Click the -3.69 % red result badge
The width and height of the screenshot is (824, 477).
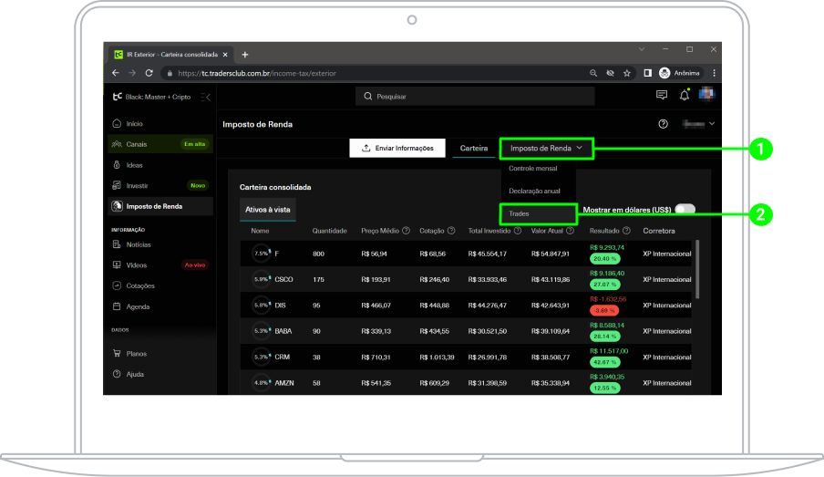[604, 310]
